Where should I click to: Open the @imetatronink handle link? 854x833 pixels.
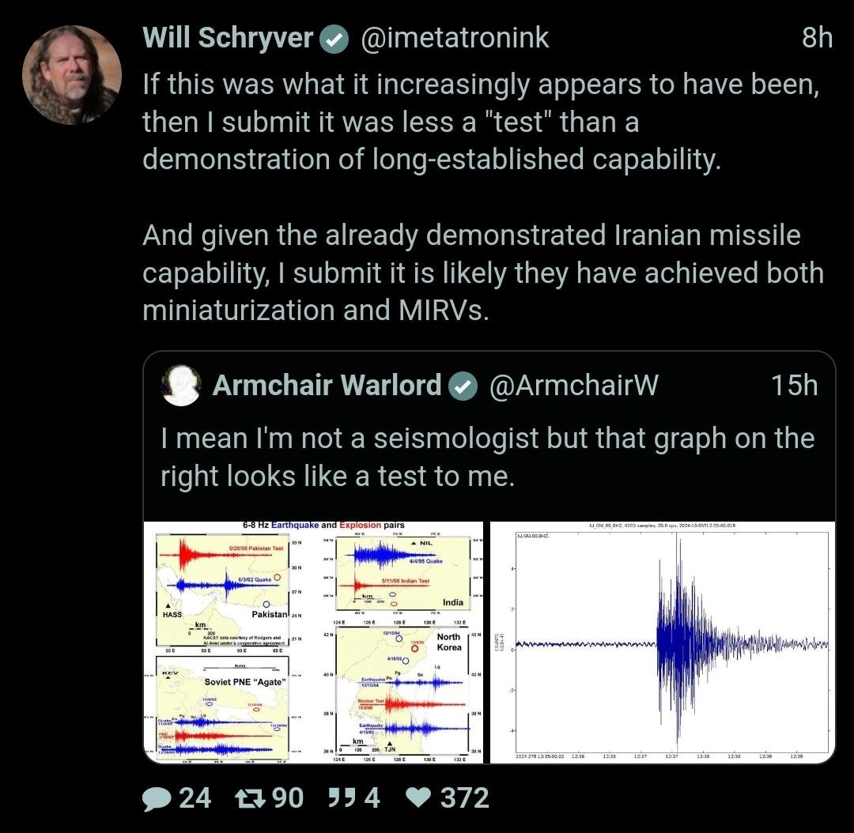tap(454, 38)
